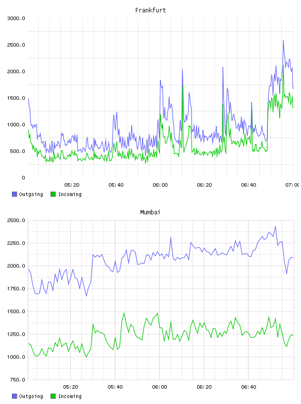Click the 2500.0 y-axis label on Frankfurt
The image size is (301, 404).
tap(16, 45)
